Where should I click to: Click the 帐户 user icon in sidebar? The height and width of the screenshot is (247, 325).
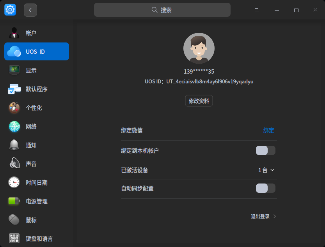[14, 33]
